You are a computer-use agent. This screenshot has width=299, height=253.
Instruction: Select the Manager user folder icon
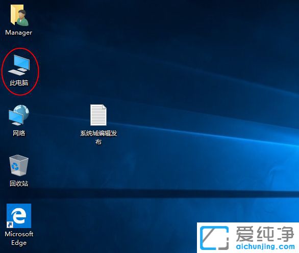pos(19,15)
